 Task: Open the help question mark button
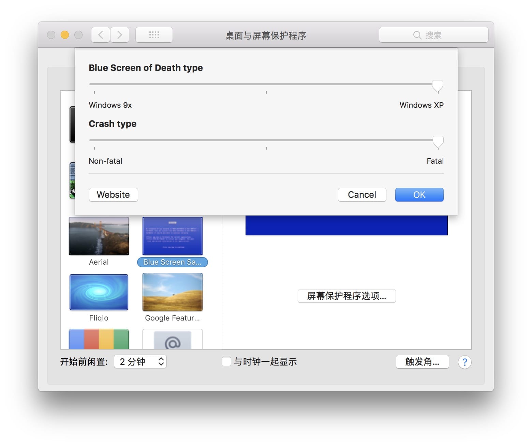coord(464,362)
